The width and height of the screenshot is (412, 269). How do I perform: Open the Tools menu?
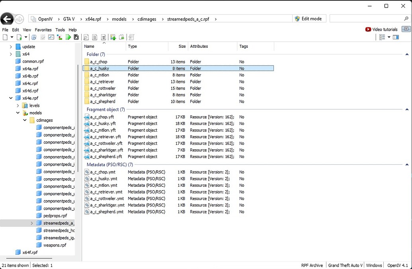point(60,29)
